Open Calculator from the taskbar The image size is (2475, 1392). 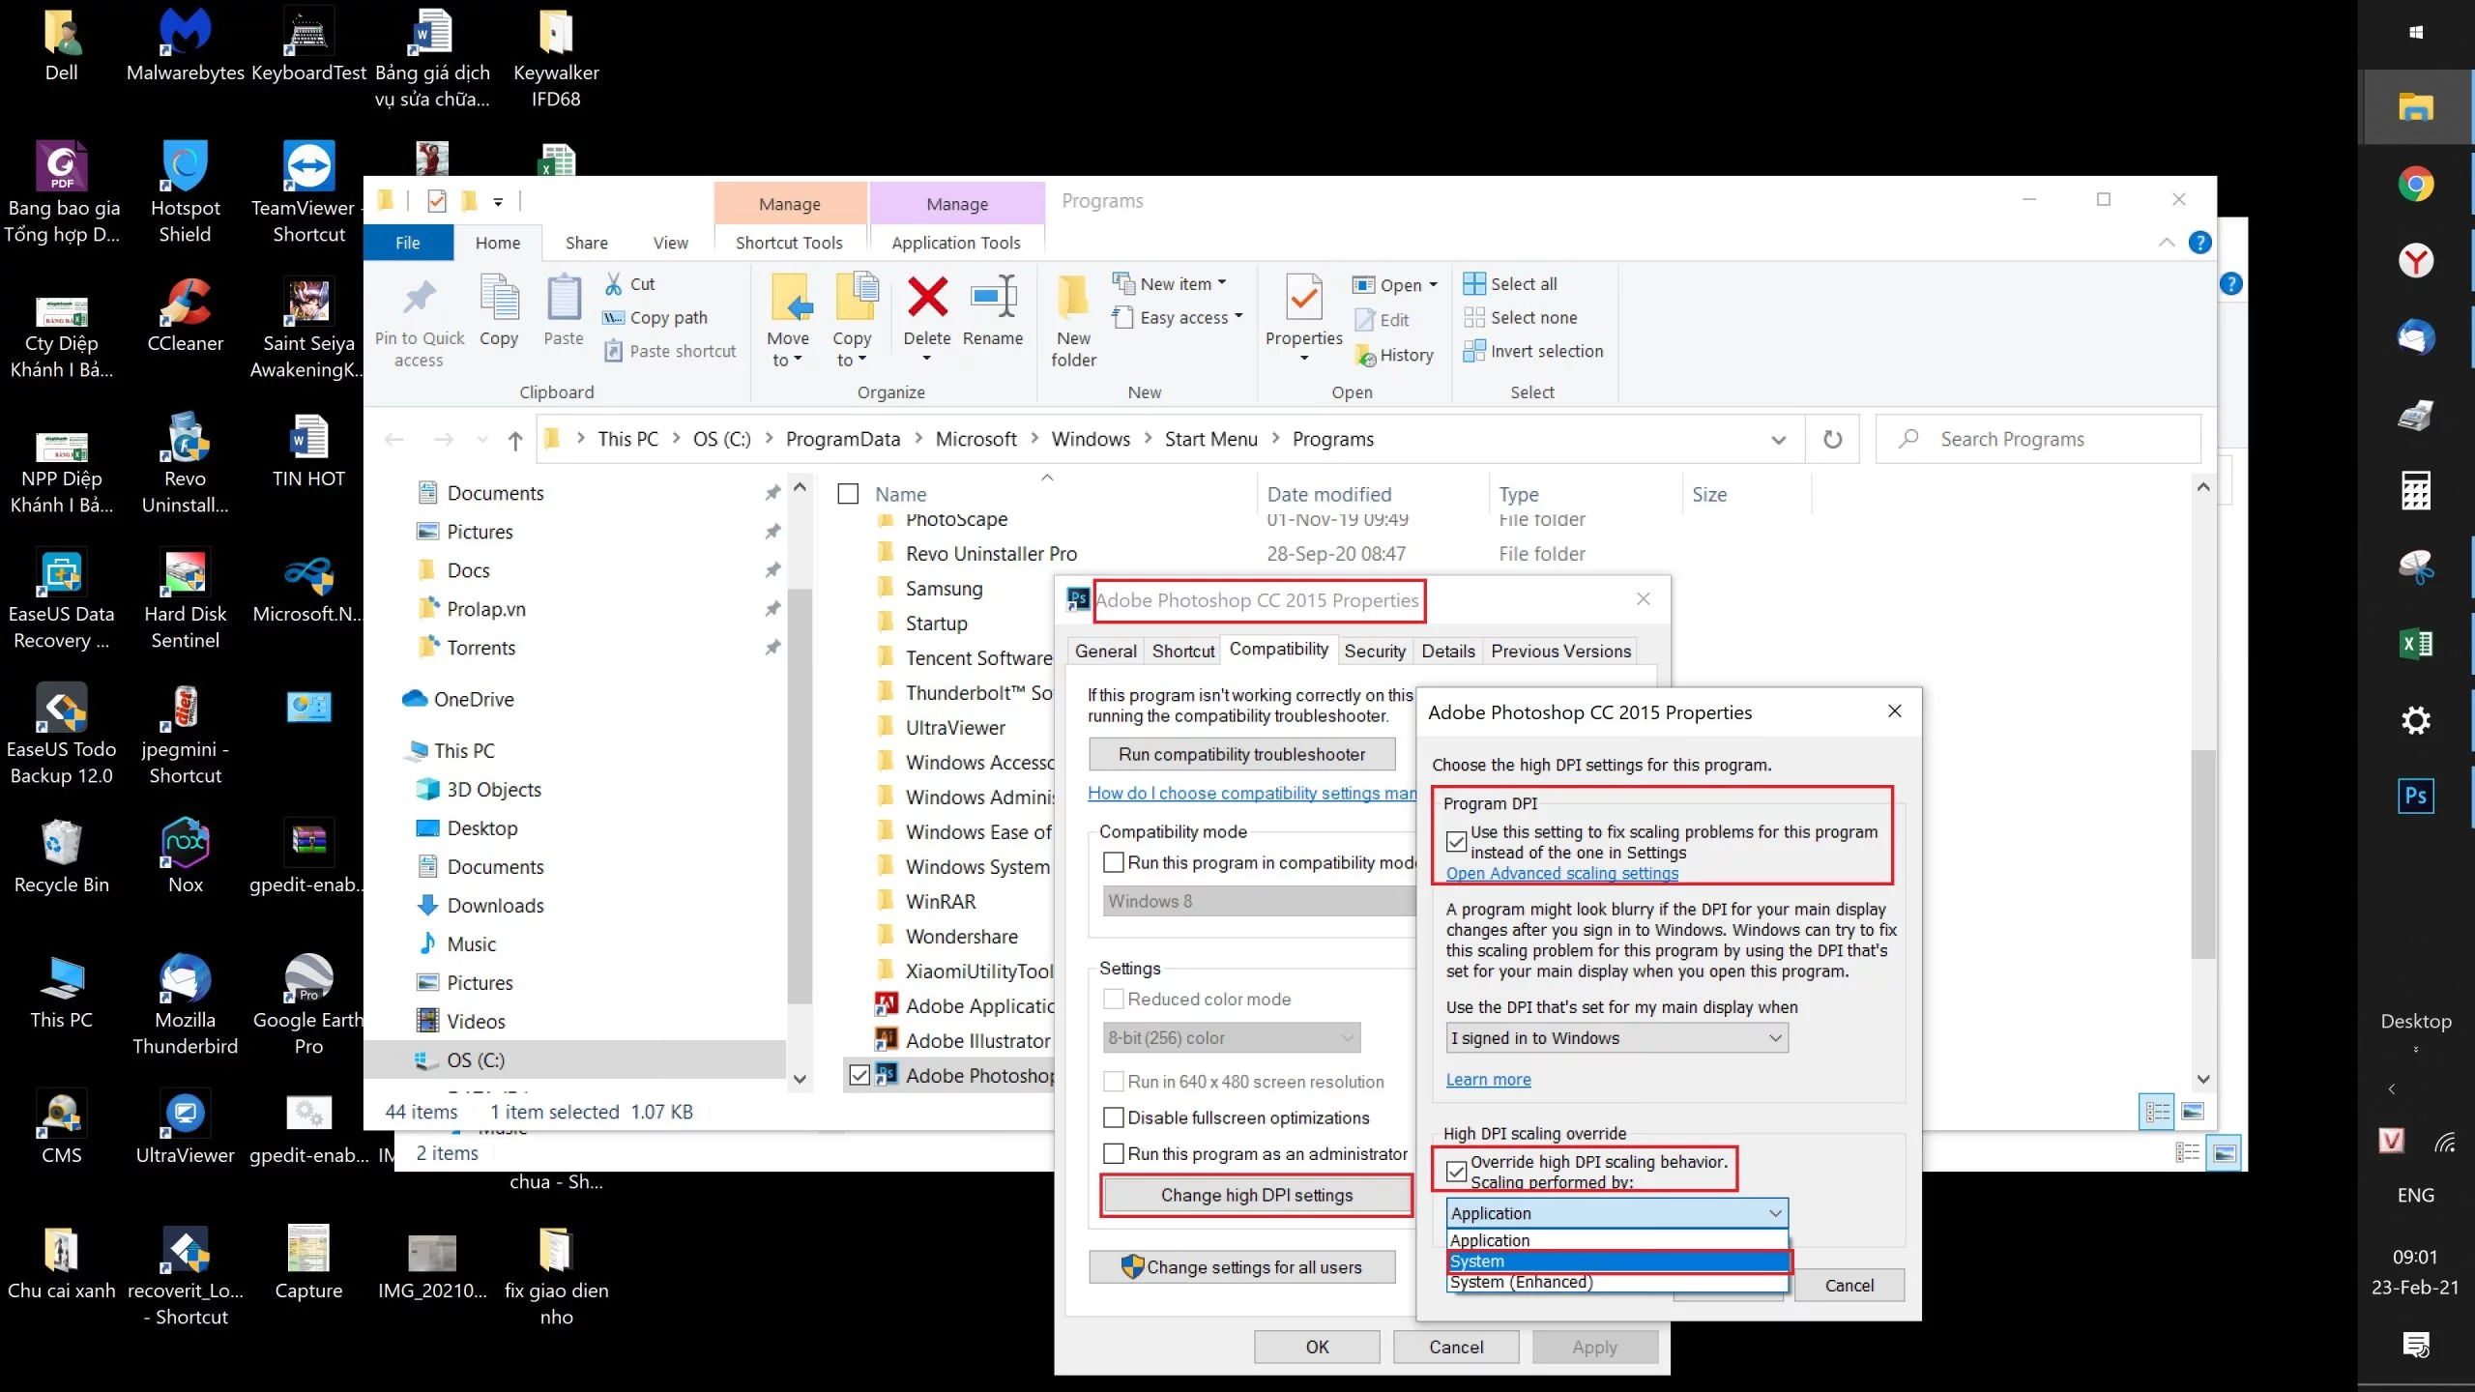(x=2415, y=490)
